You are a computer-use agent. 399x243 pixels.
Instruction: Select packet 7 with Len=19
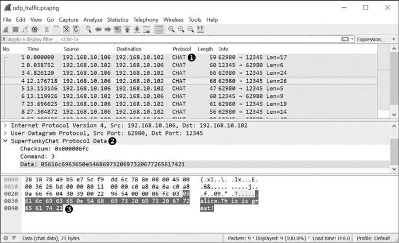pos(190,104)
